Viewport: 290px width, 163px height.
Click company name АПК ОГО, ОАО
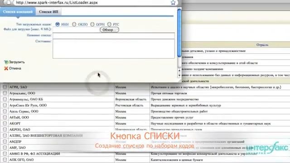[x=21, y=160]
